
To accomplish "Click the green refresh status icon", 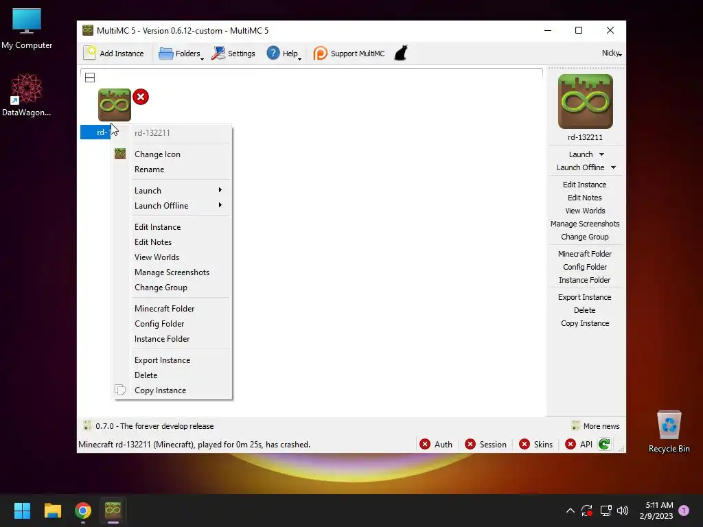I will coord(604,444).
